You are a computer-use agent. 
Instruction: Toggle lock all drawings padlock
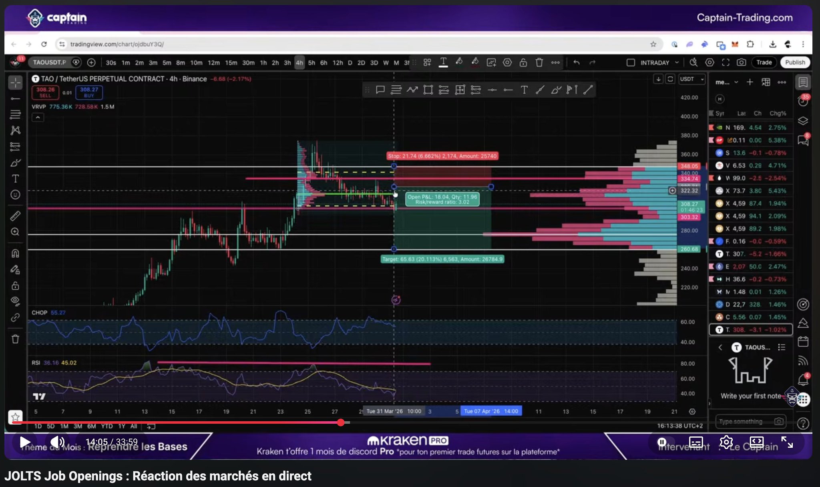pyautogui.click(x=15, y=286)
